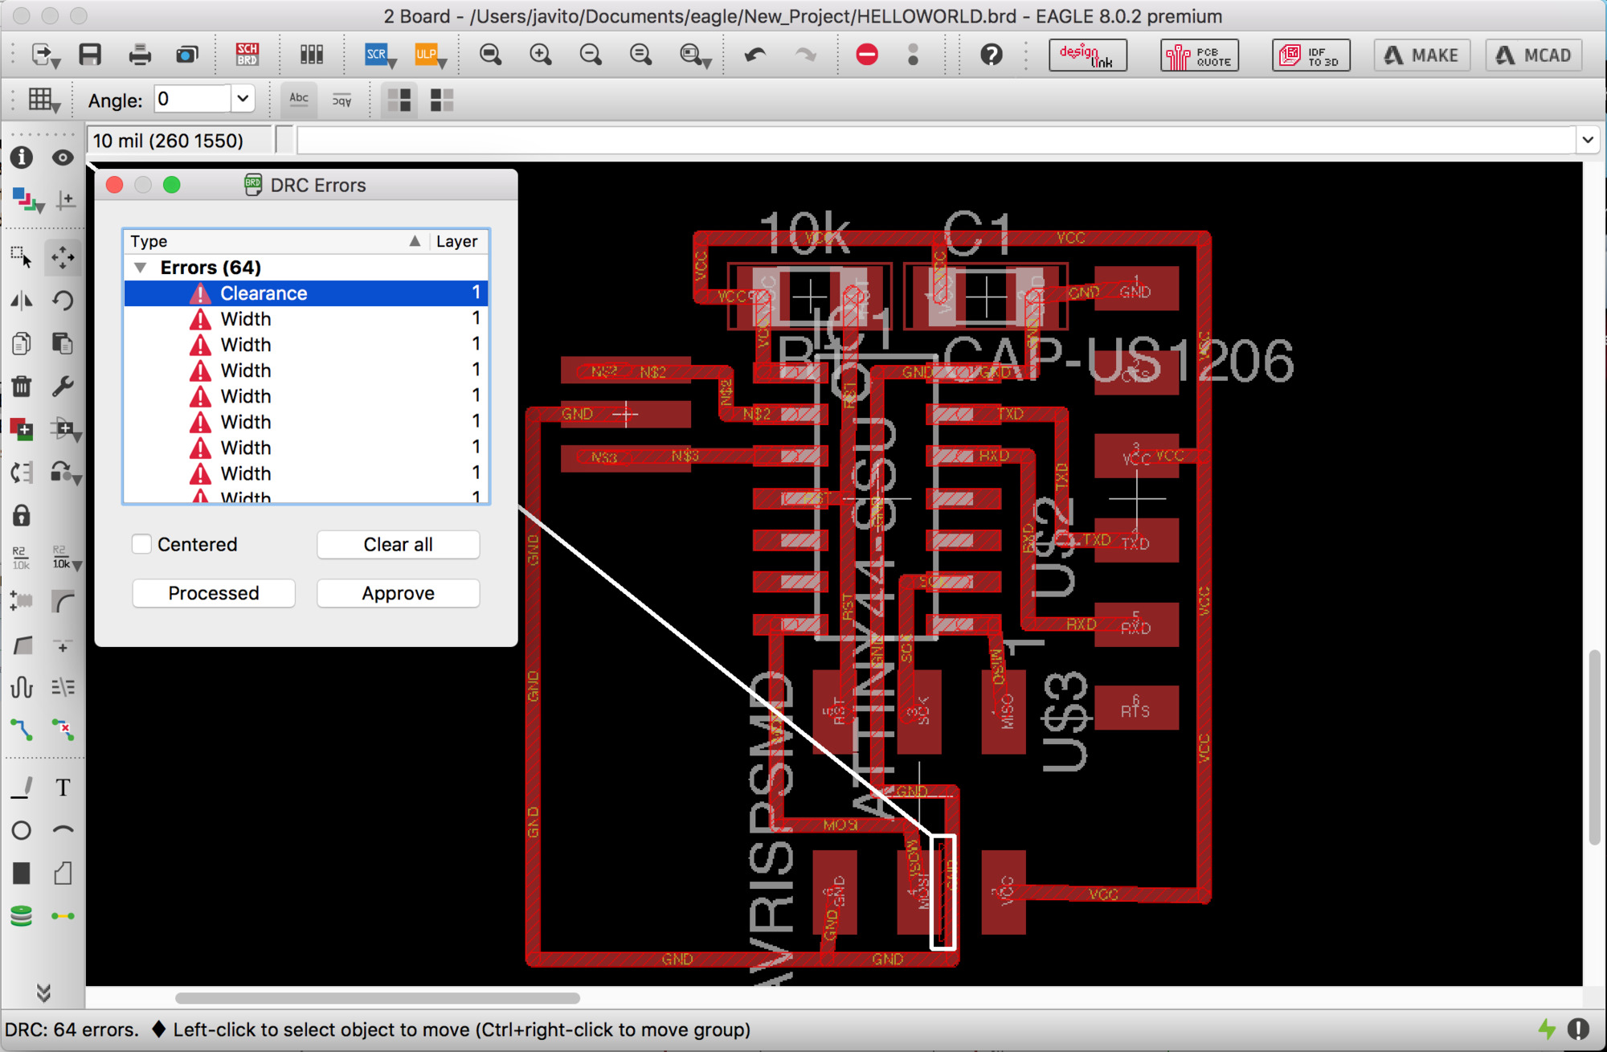
Task: Open the Help question mark
Action: 992,55
